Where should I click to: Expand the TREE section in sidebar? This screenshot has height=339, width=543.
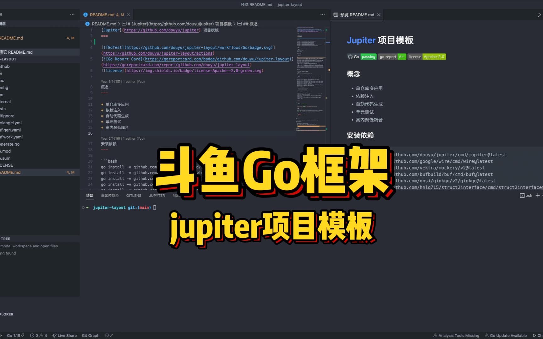point(40,239)
